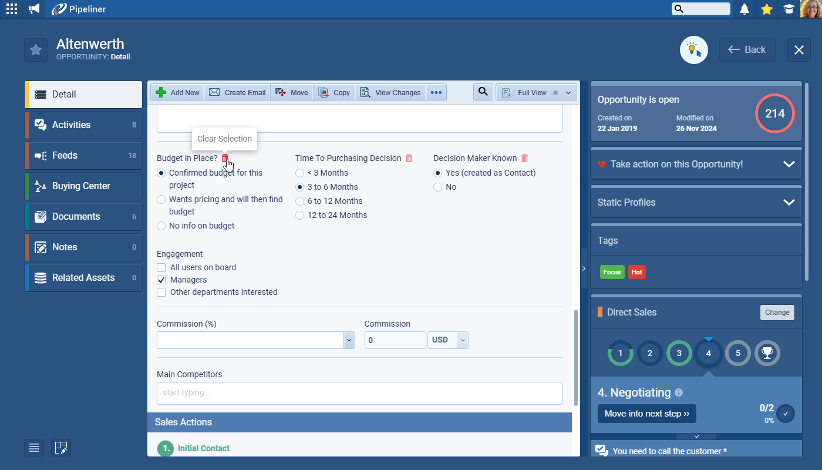
Task: Select No for Decision Maker Known
Action: click(437, 187)
